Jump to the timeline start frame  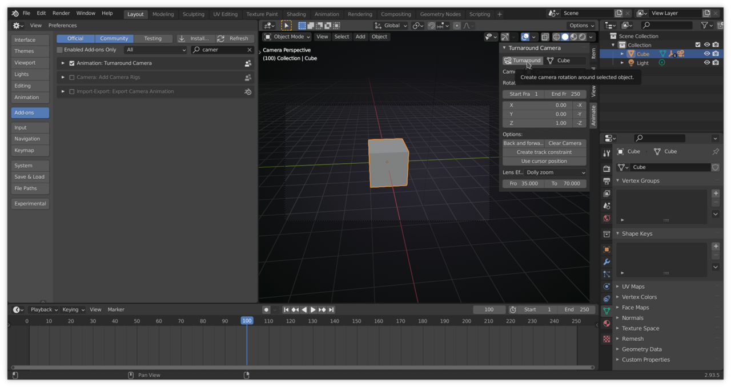(x=286, y=309)
